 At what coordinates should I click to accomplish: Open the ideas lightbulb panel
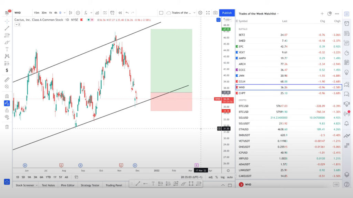347,72
